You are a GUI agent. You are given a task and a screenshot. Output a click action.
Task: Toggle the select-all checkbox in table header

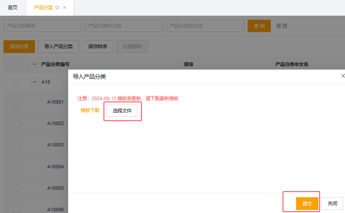16,64
